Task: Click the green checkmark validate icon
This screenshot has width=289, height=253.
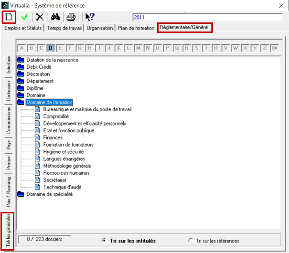Action: [x=24, y=17]
